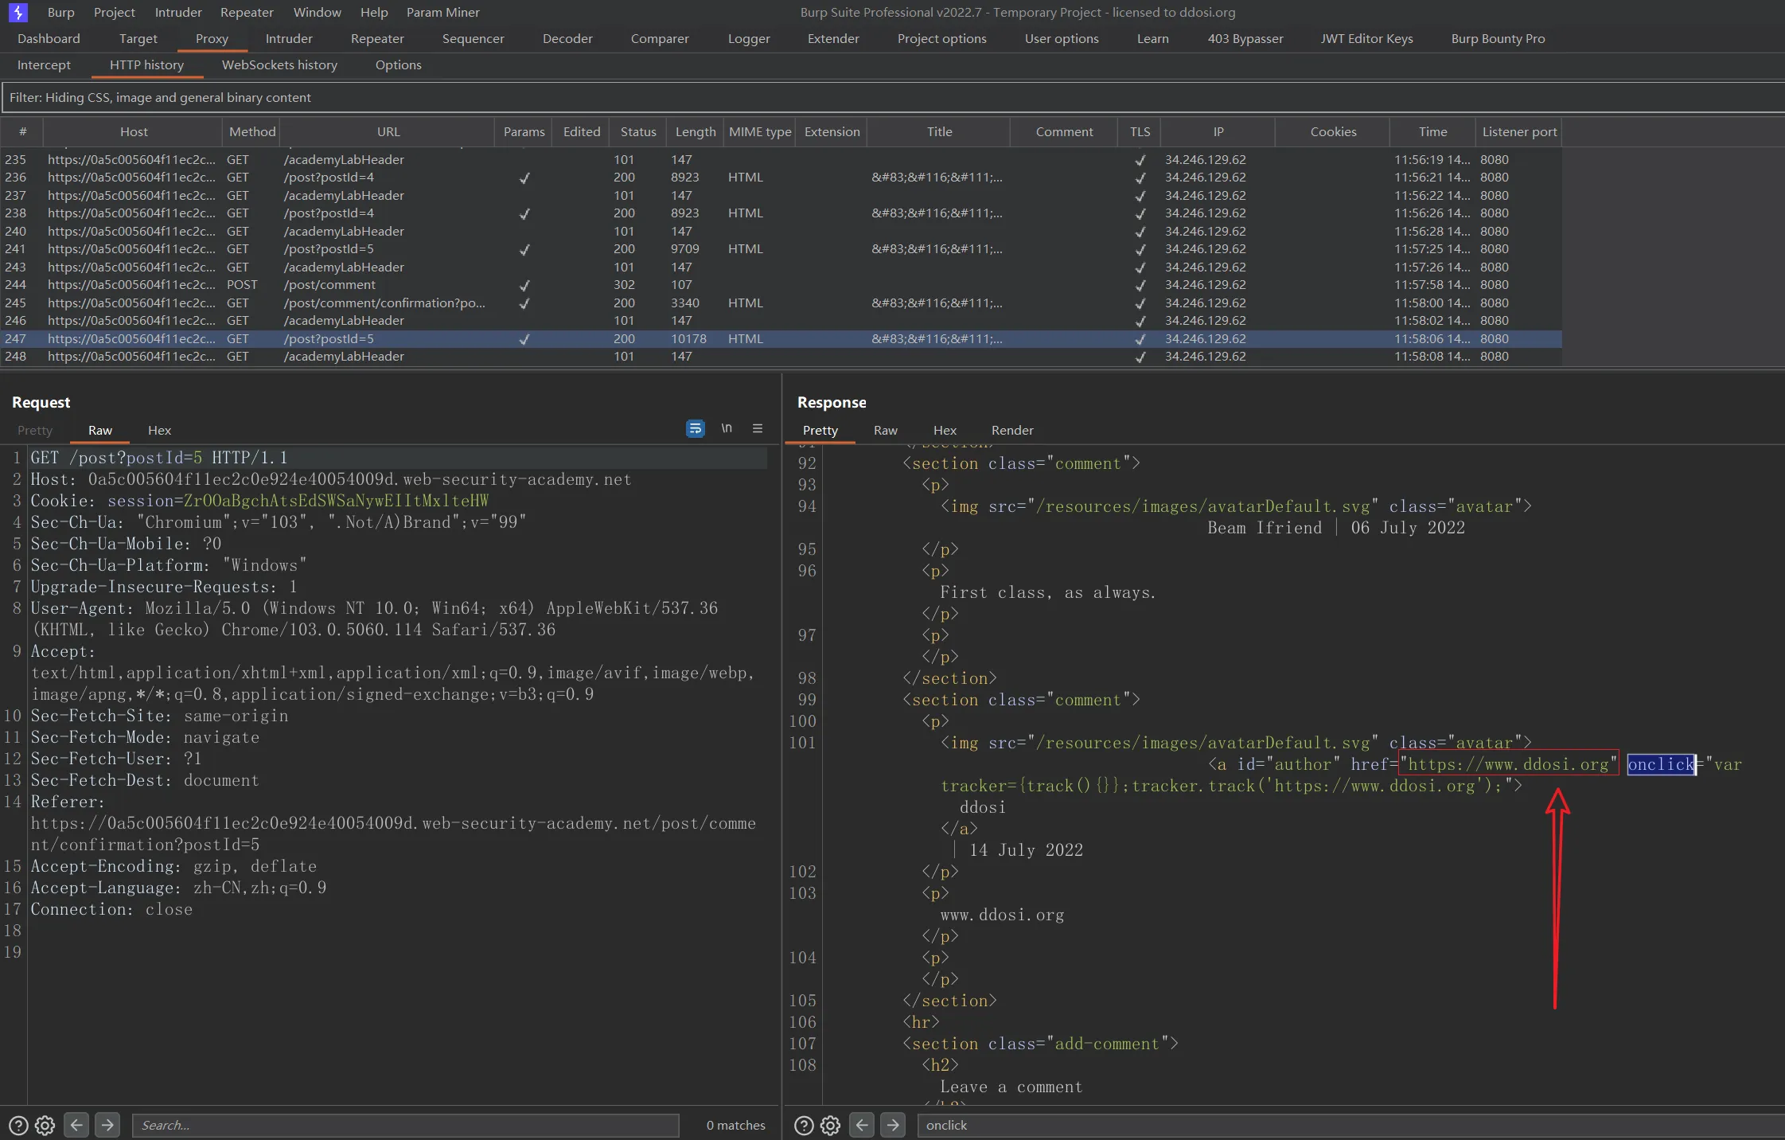This screenshot has width=1785, height=1140.
Task: Open the Proxy Options sub-tab
Action: (399, 64)
